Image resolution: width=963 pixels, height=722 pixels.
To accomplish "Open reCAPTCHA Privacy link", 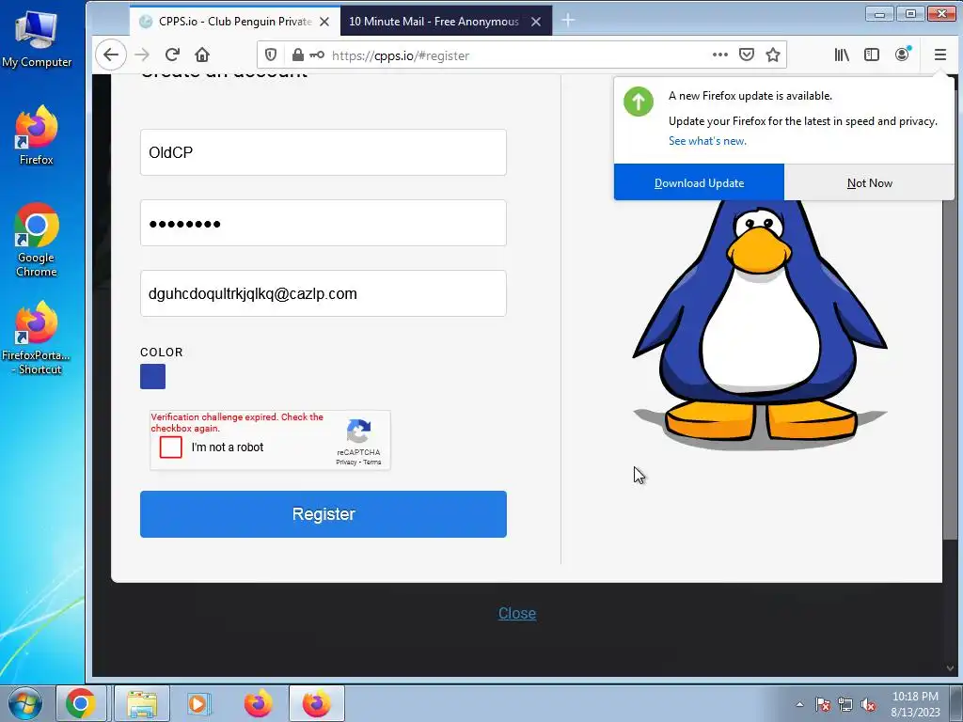I will coord(346,463).
